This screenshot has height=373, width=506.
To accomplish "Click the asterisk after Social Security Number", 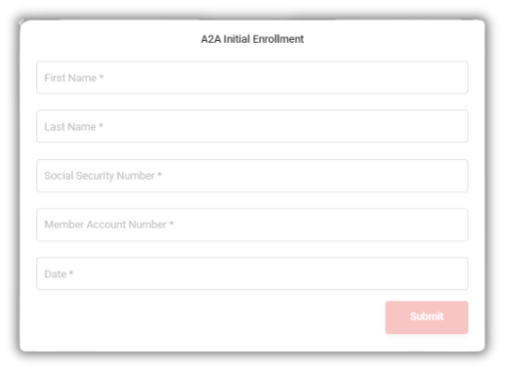I will point(159,175).
